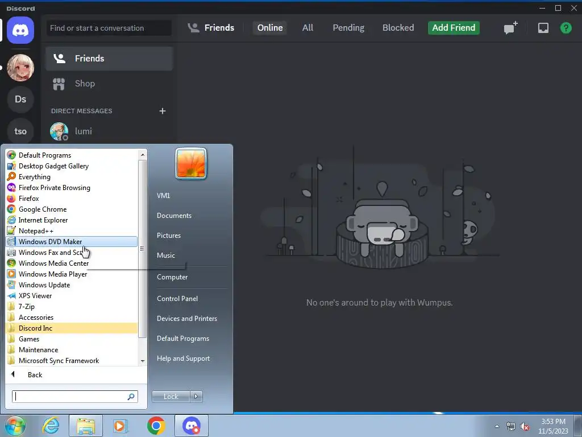582x437 pixels.
Task: Launch Windows Media Center
Action: [x=72, y=263]
